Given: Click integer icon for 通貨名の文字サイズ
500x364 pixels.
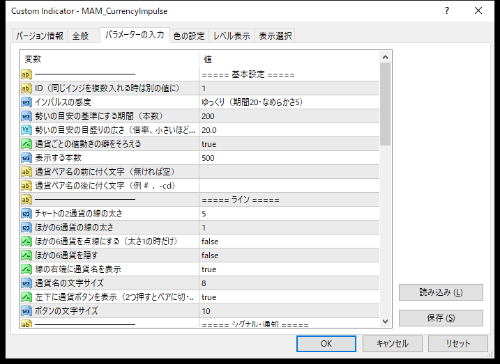Looking at the screenshot, I should pos(26,283).
